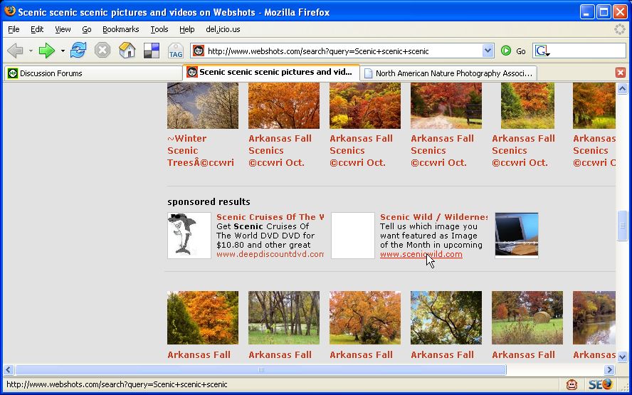Expand the address bar URL dropdown
Image resolution: width=632 pixels, height=395 pixels.
pyautogui.click(x=488, y=51)
